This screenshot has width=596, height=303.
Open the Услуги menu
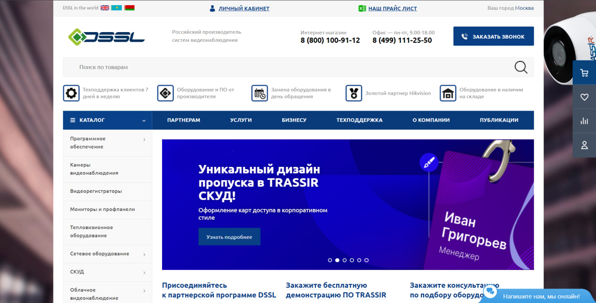[x=241, y=120]
